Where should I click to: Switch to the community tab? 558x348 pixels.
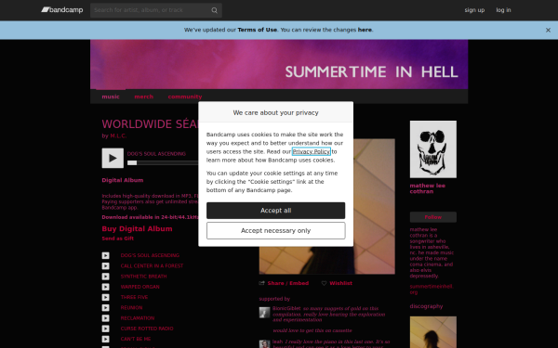coord(185,97)
